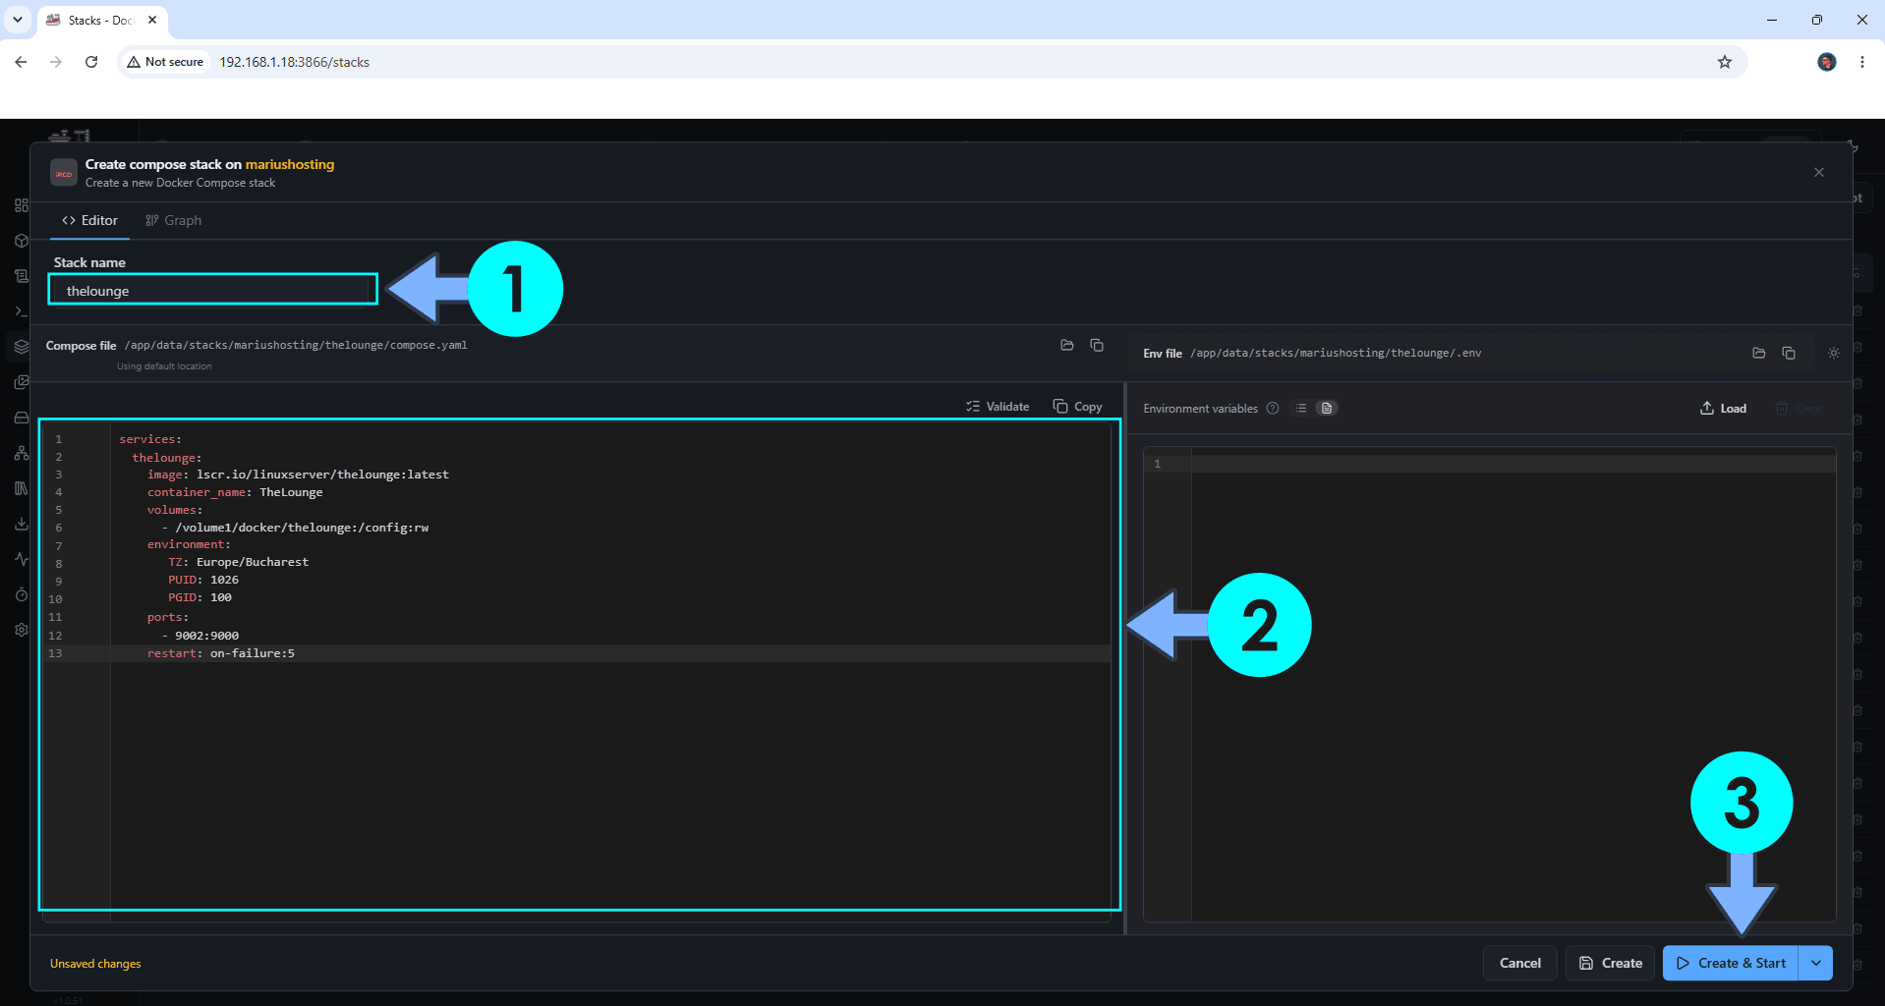The height and width of the screenshot is (1006, 1885).
Task: Click the Create button
Action: (x=1611, y=963)
